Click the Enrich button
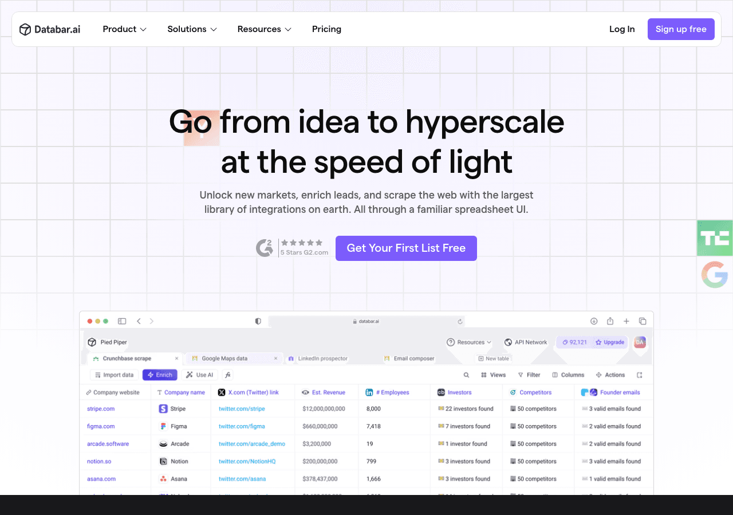The height and width of the screenshot is (515, 733). [160, 375]
